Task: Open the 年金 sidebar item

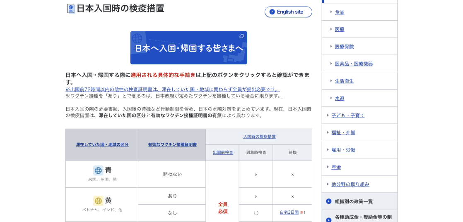Action: click(336, 167)
